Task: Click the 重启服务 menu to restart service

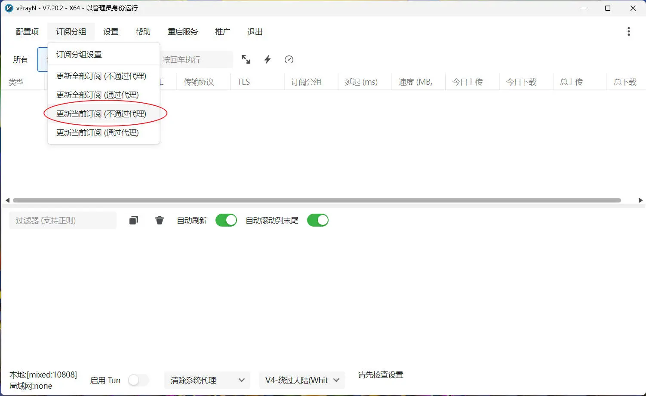Action: click(x=183, y=31)
